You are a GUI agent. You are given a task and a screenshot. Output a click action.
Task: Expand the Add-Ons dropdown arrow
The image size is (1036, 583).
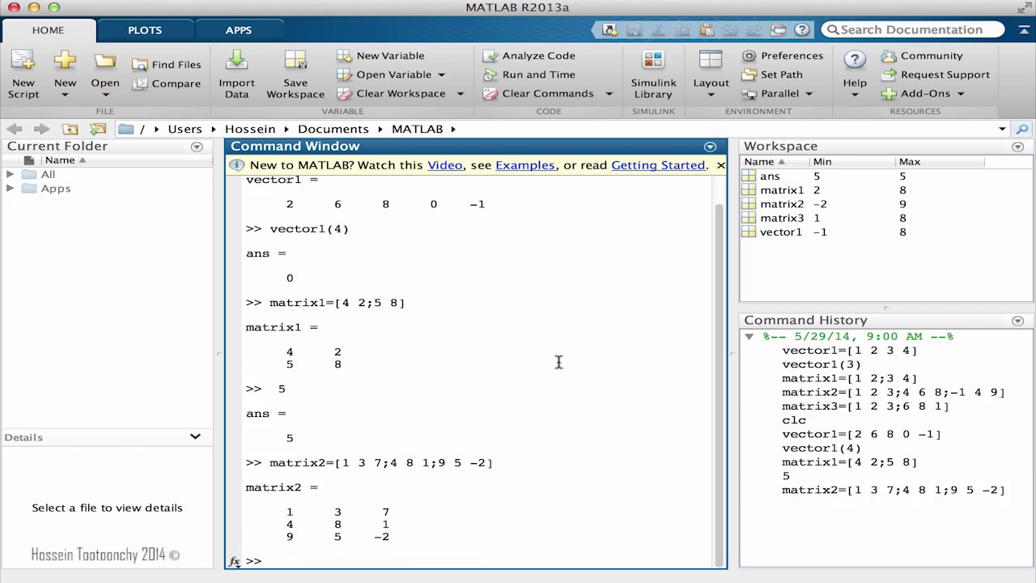coord(961,94)
